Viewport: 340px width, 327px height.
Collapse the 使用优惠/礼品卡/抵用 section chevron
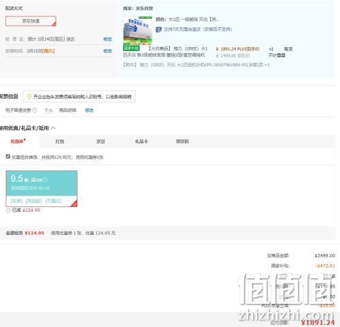point(53,128)
